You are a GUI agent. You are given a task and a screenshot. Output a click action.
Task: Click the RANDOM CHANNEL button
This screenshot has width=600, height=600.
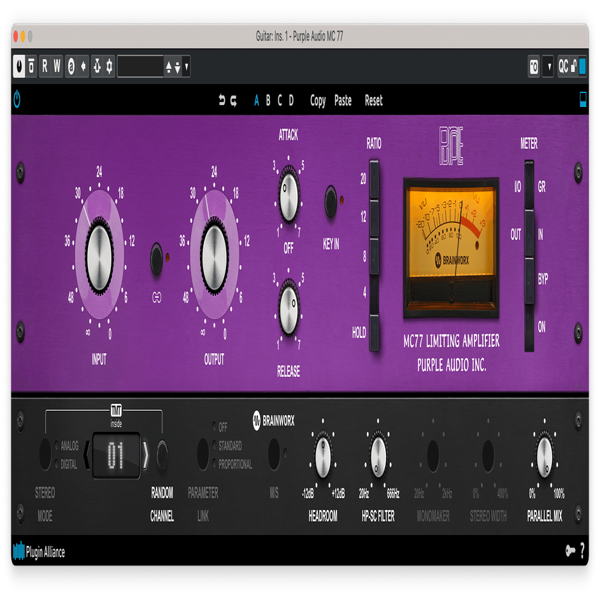point(162,455)
